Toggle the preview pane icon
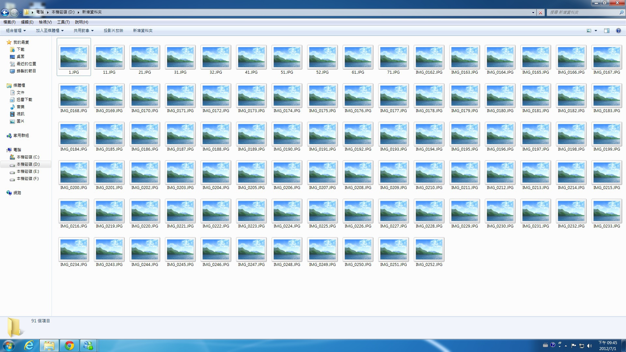 (606, 31)
